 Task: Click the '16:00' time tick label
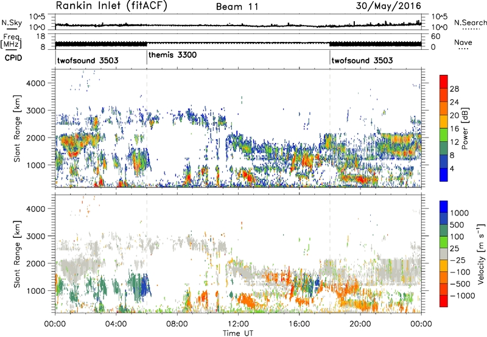299,324
